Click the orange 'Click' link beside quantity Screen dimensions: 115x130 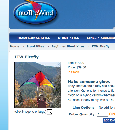(x=112, y=114)
